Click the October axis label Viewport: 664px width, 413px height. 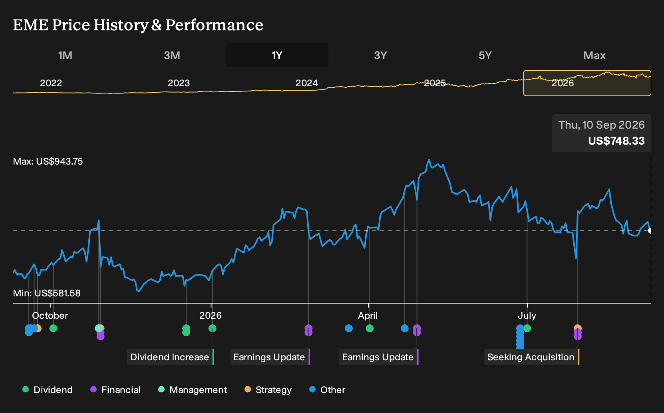tap(50, 316)
